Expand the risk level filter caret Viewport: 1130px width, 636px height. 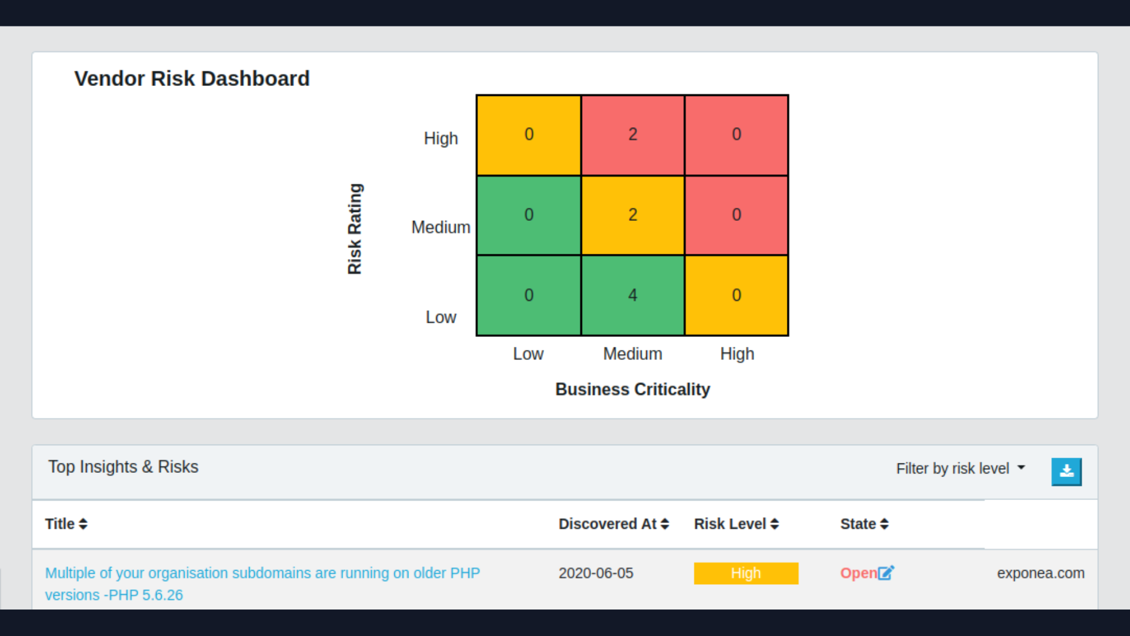click(1021, 468)
